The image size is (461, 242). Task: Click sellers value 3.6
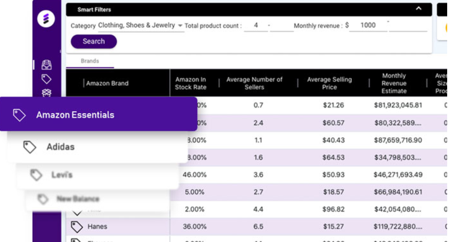click(x=258, y=175)
